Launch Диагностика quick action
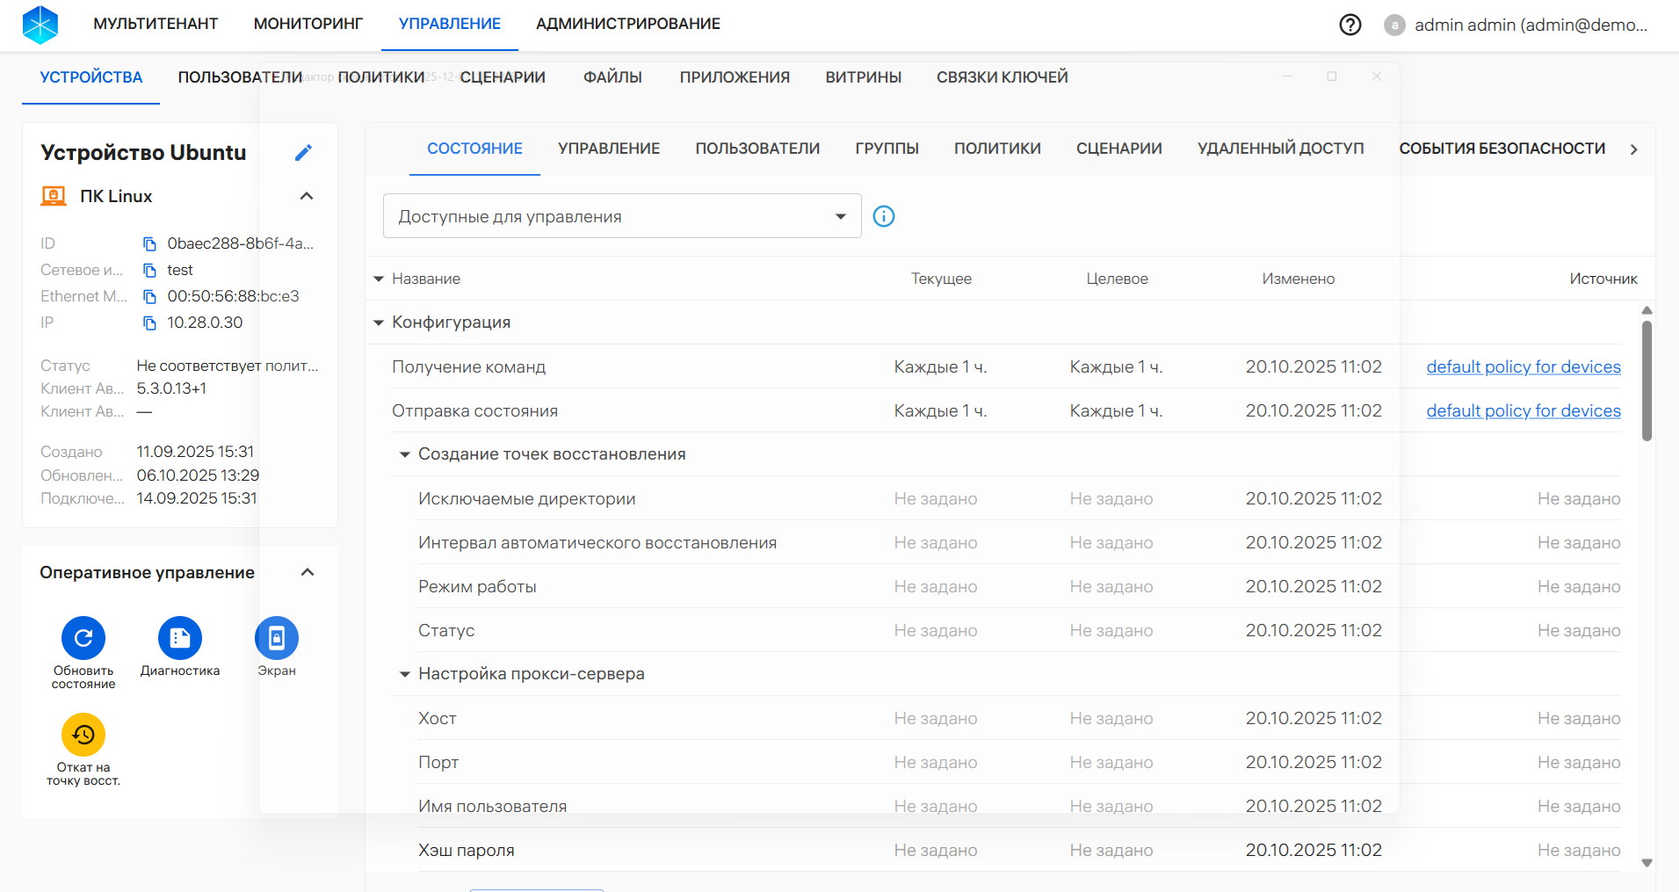The width and height of the screenshot is (1679, 892). tap(180, 638)
